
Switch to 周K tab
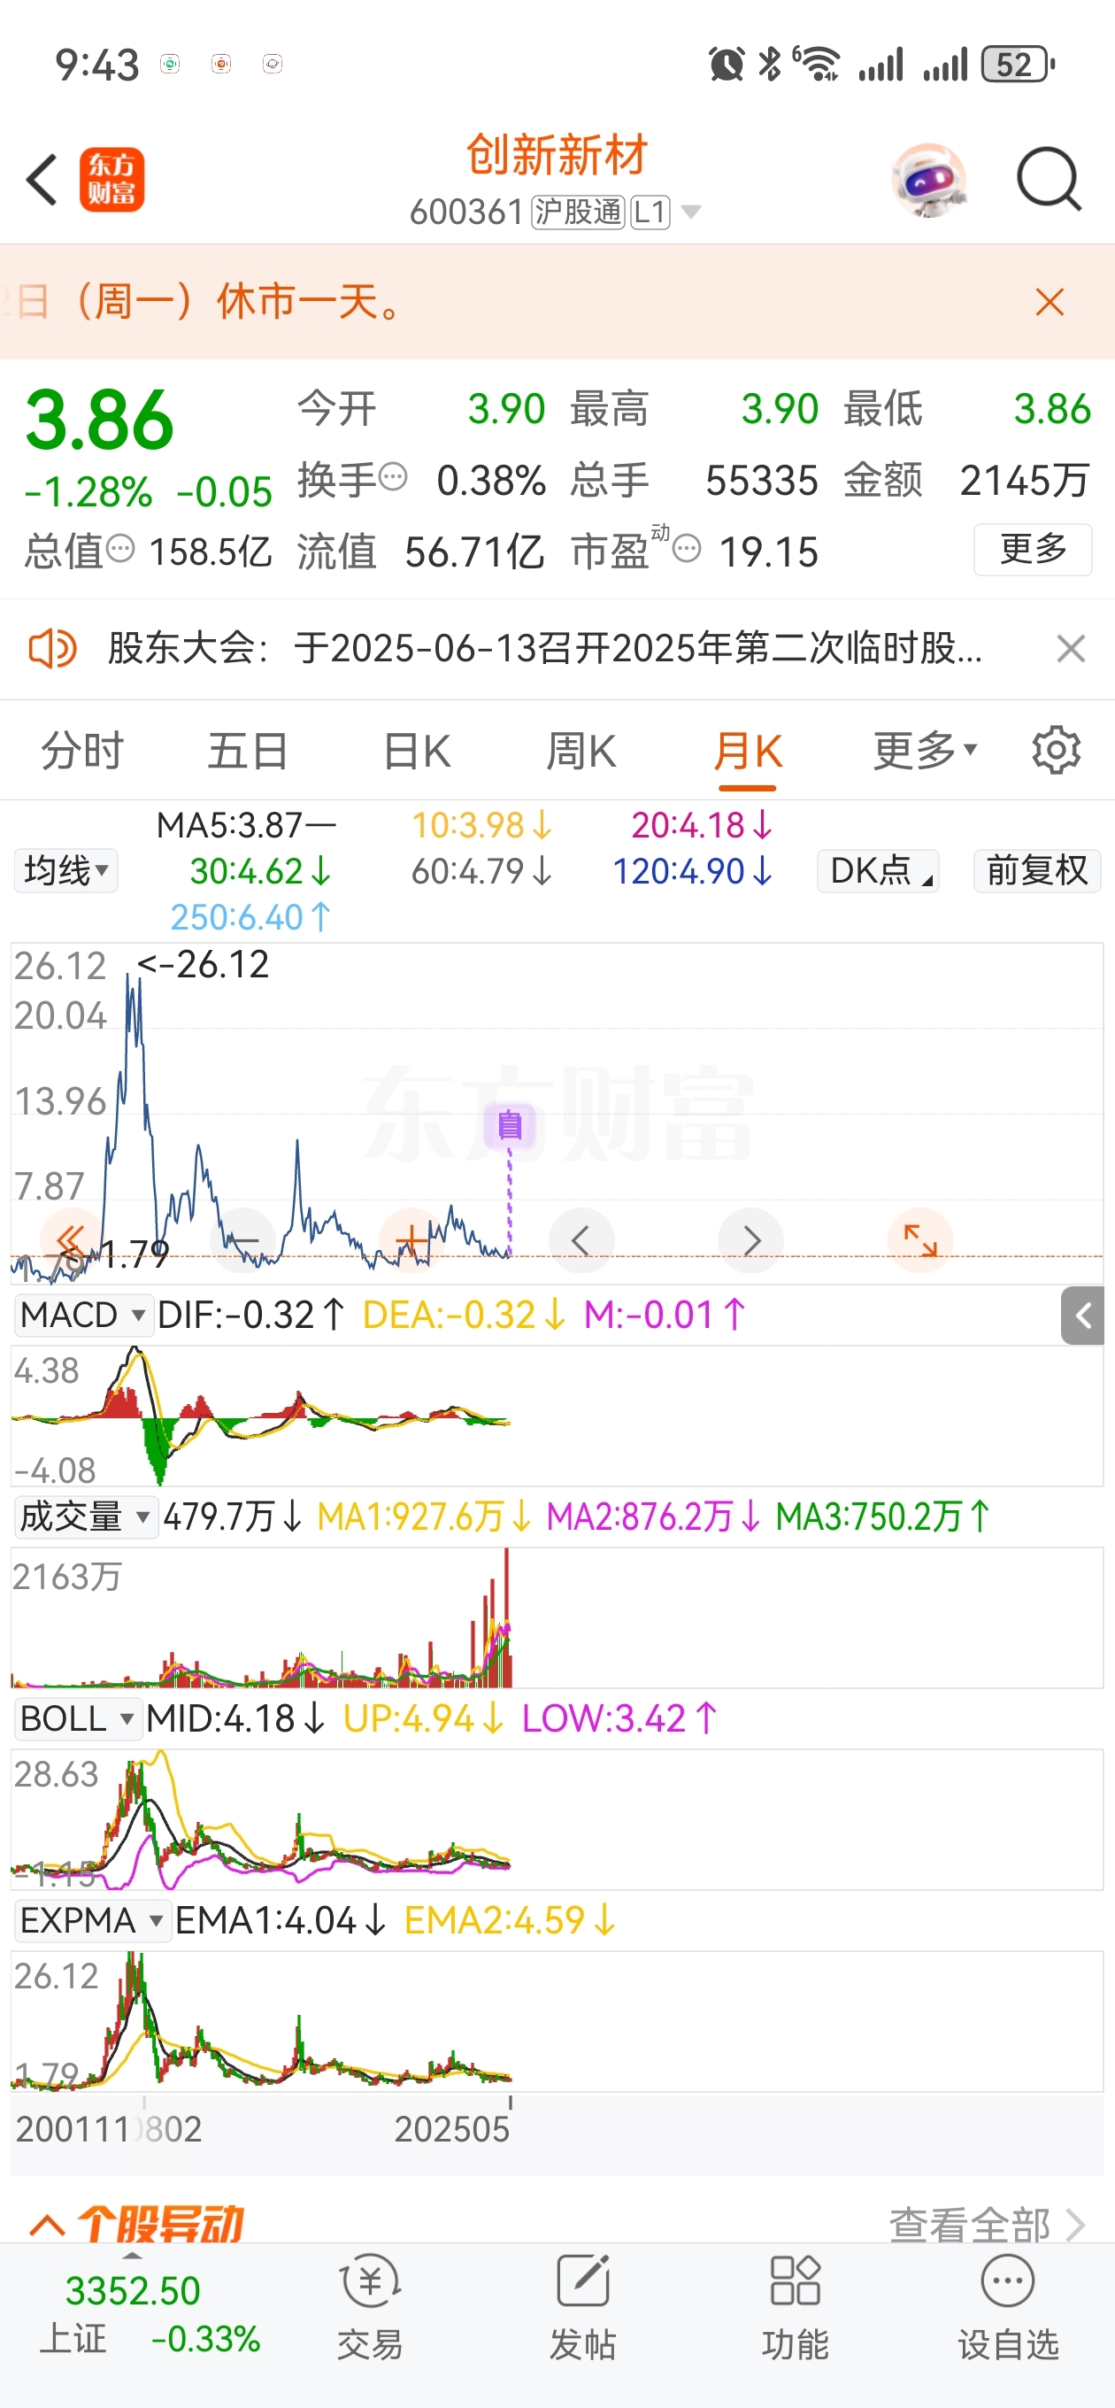(581, 751)
